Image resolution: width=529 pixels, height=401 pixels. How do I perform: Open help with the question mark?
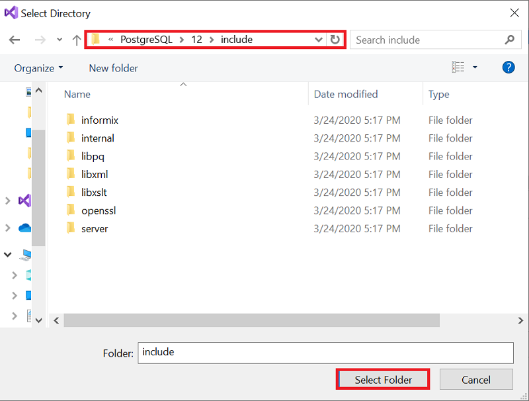tap(509, 67)
